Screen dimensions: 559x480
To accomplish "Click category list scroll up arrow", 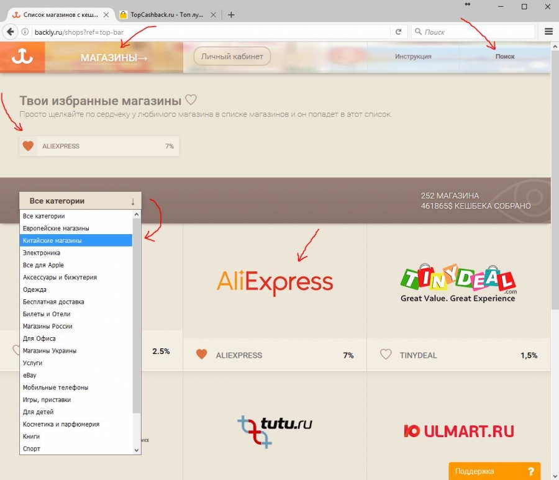I will tap(137, 214).
